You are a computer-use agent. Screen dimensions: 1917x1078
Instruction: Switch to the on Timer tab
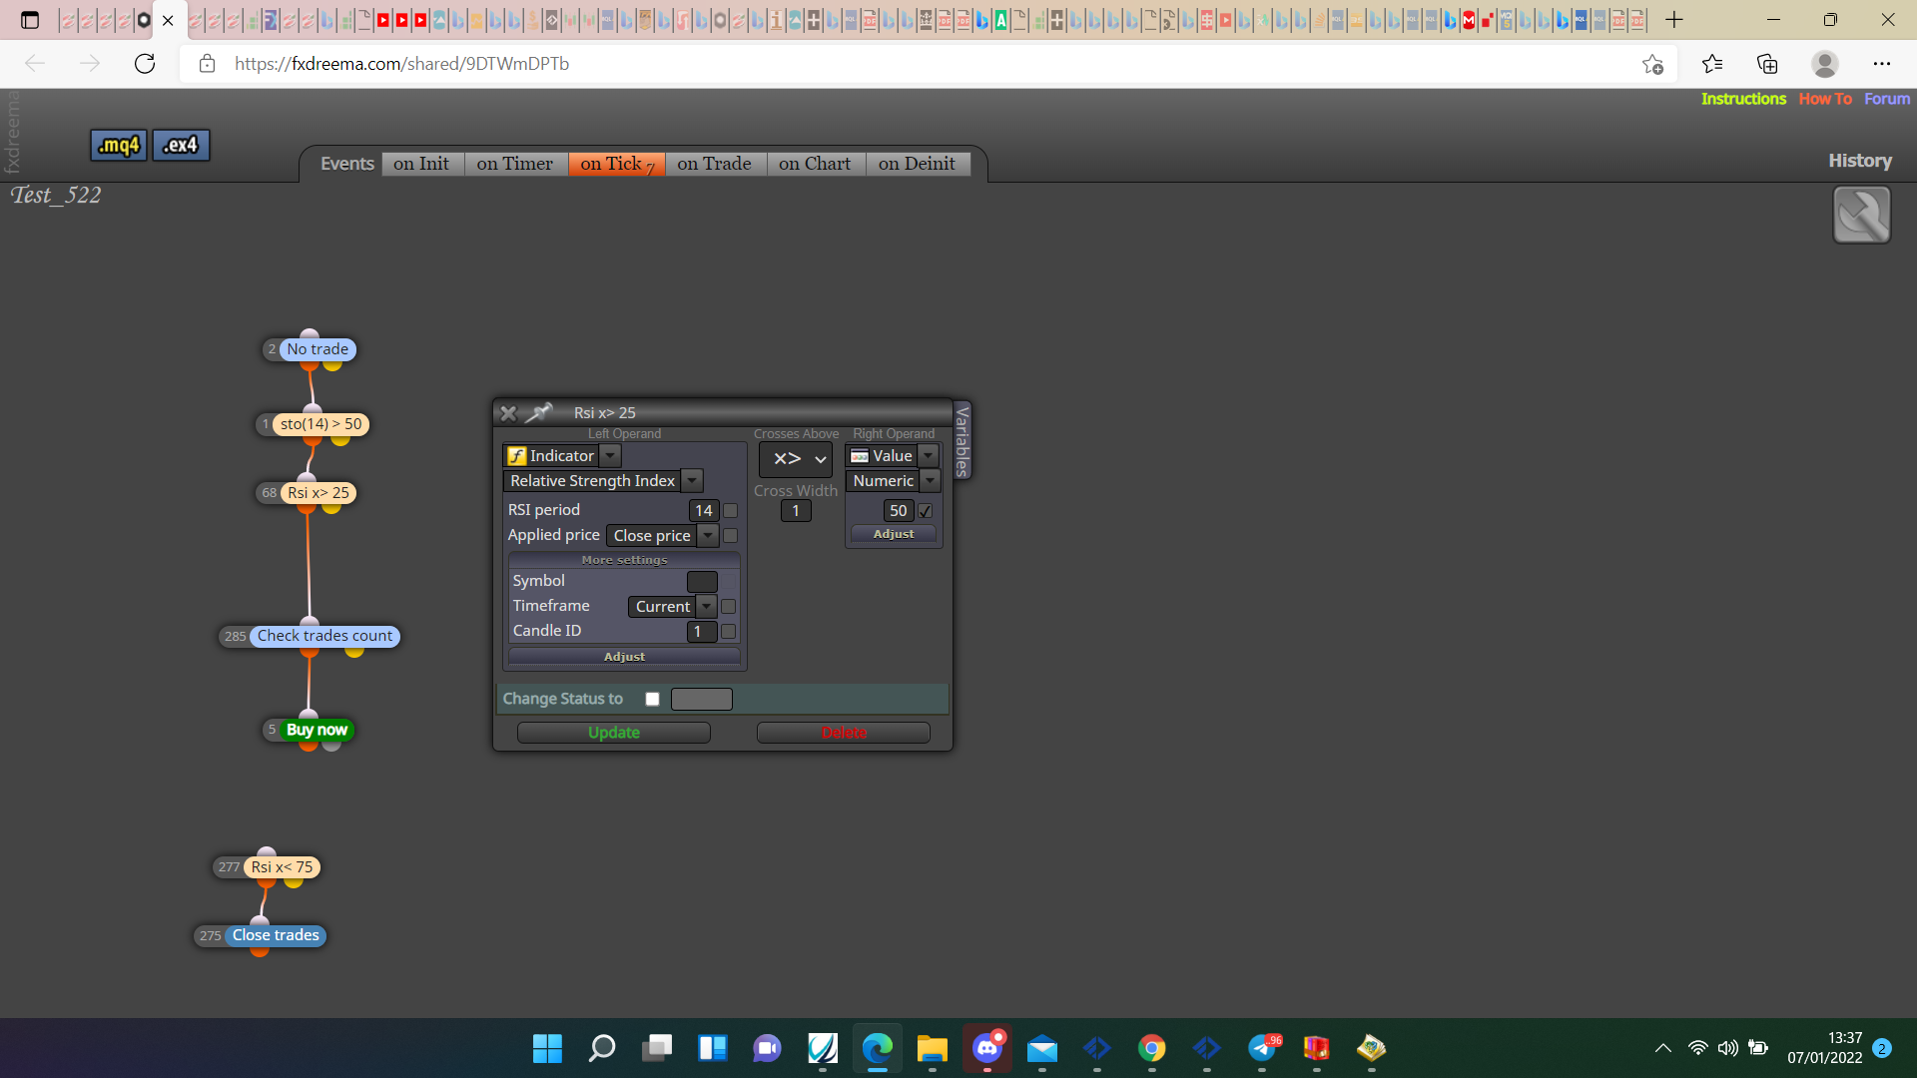[x=514, y=164]
